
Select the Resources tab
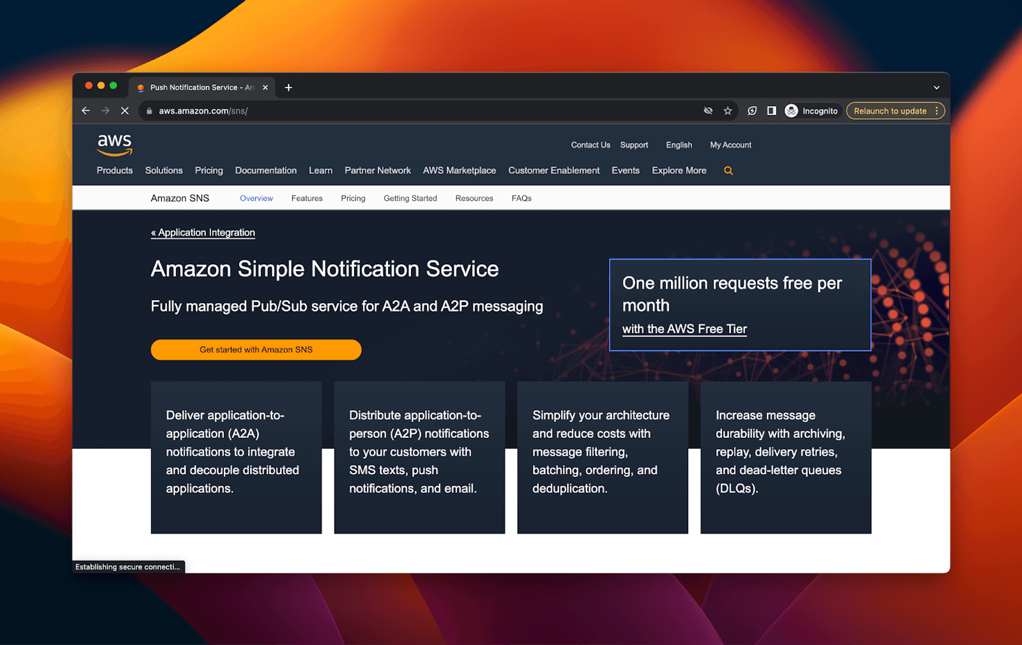tap(474, 198)
